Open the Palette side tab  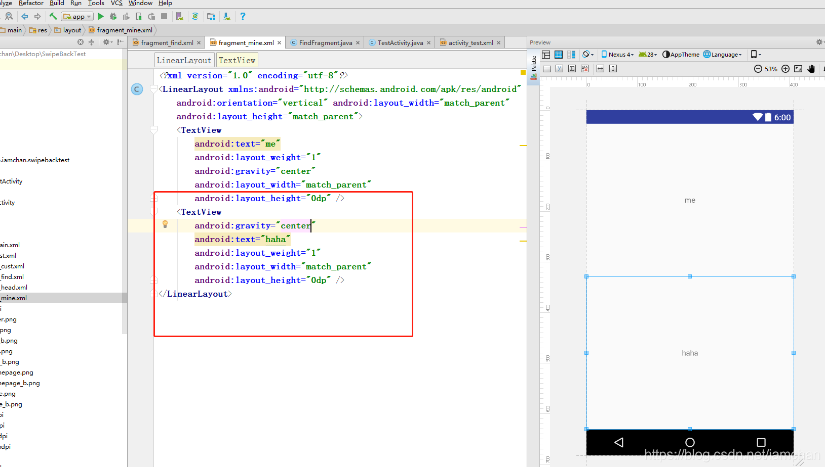pyautogui.click(x=533, y=67)
